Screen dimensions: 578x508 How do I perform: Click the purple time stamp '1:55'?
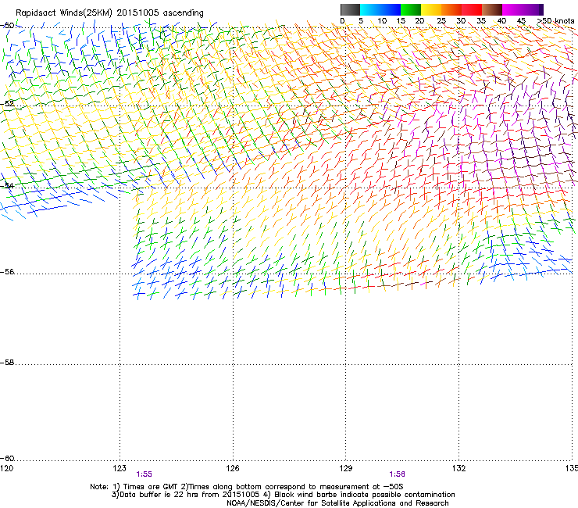144,474
